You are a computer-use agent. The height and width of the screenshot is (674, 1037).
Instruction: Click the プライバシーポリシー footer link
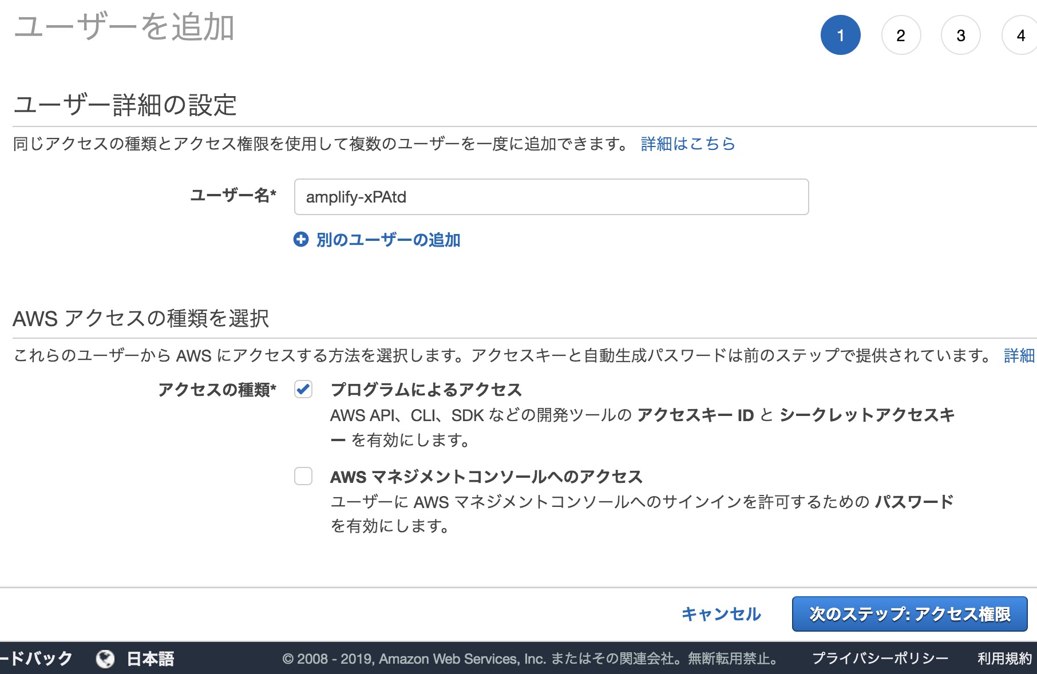(x=880, y=659)
